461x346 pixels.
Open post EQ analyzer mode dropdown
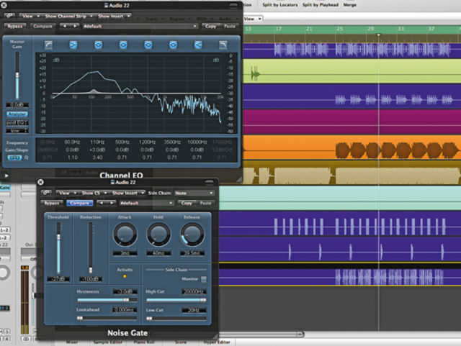[17, 122]
